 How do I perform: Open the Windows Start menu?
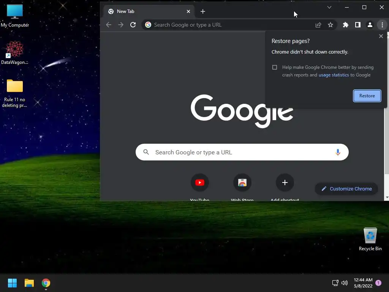coord(12,283)
